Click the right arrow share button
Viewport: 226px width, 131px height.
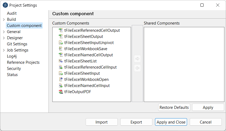pos(138,59)
